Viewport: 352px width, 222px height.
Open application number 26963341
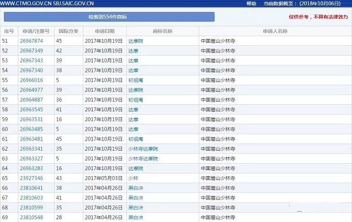(x=31, y=149)
